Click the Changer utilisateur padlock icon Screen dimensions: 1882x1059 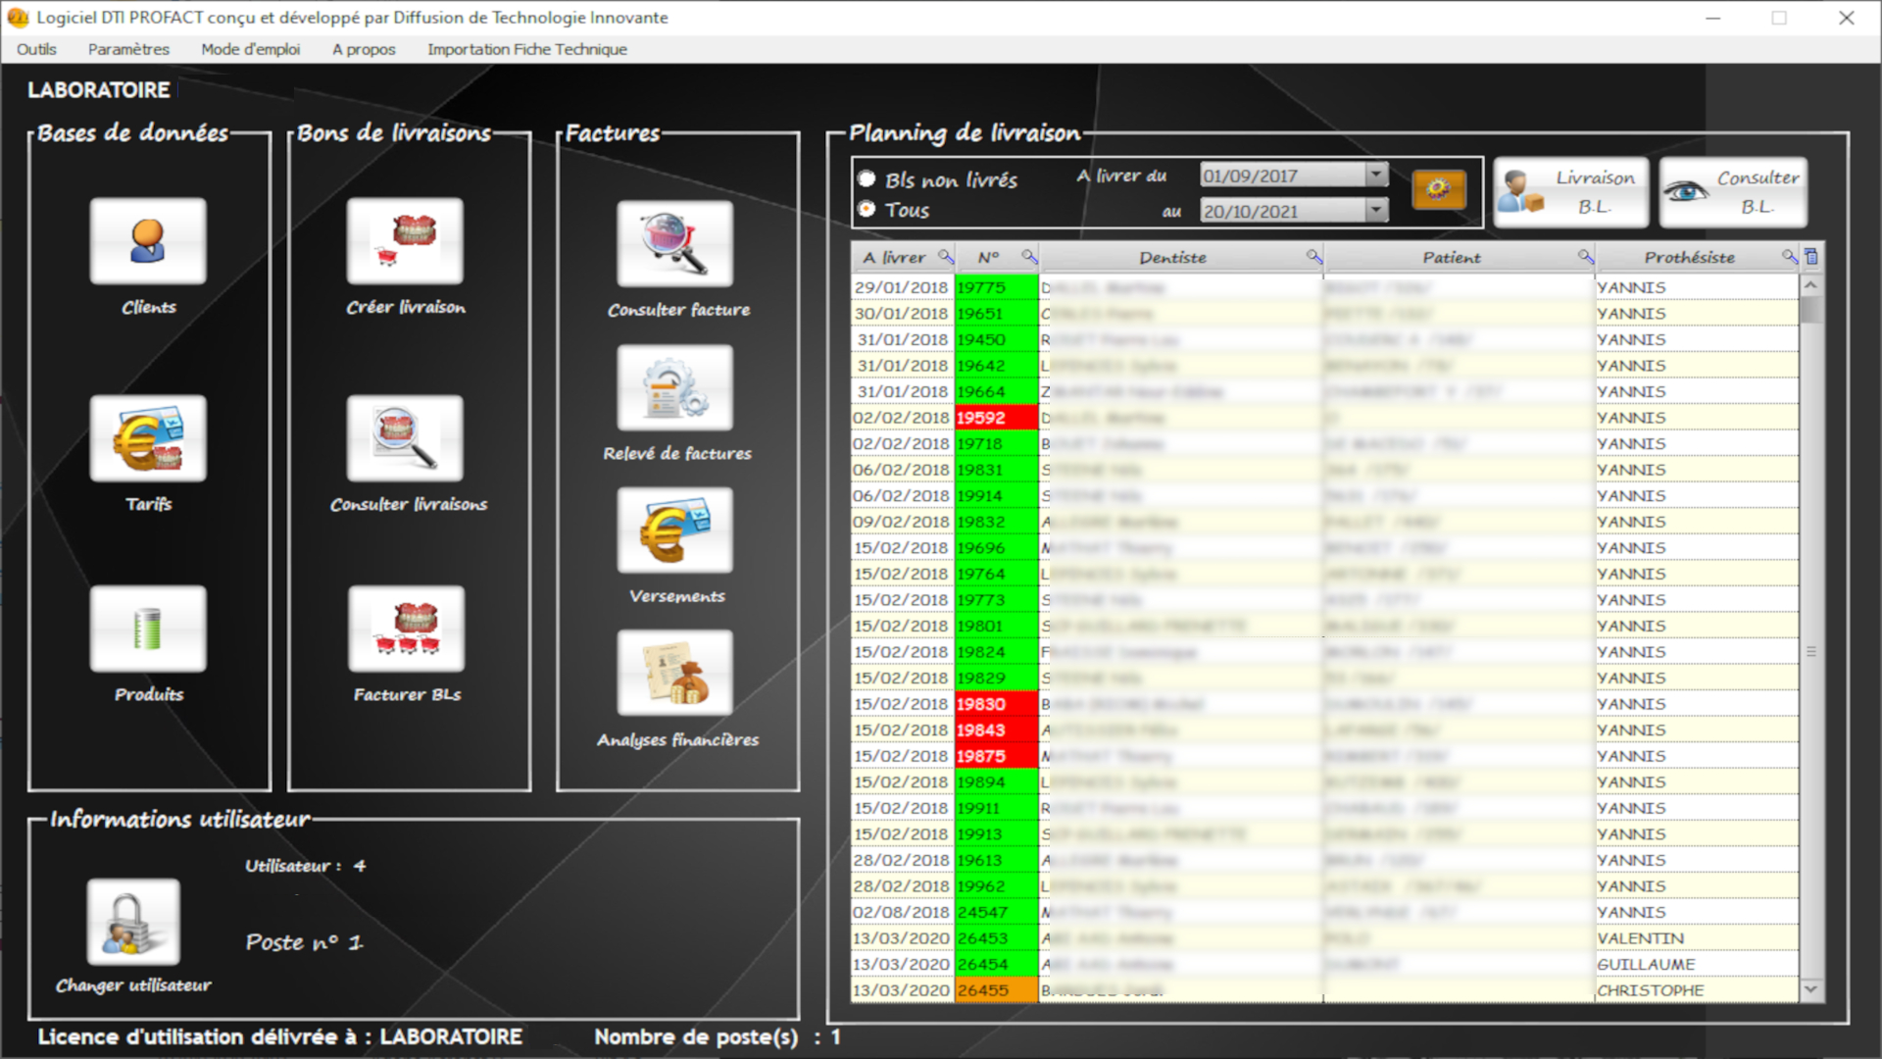[x=133, y=922]
